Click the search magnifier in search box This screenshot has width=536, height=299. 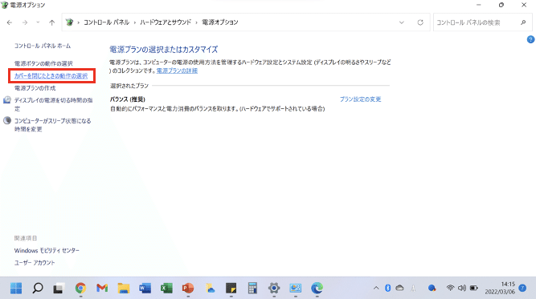[523, 22]
